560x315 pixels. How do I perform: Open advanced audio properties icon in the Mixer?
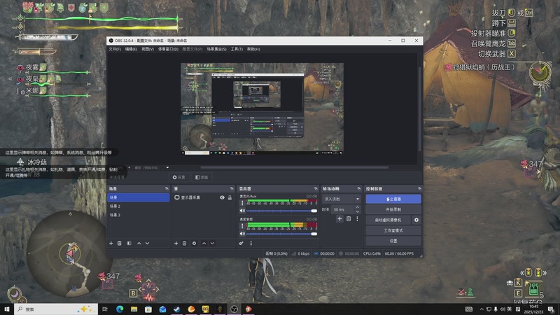coord(241,243)
